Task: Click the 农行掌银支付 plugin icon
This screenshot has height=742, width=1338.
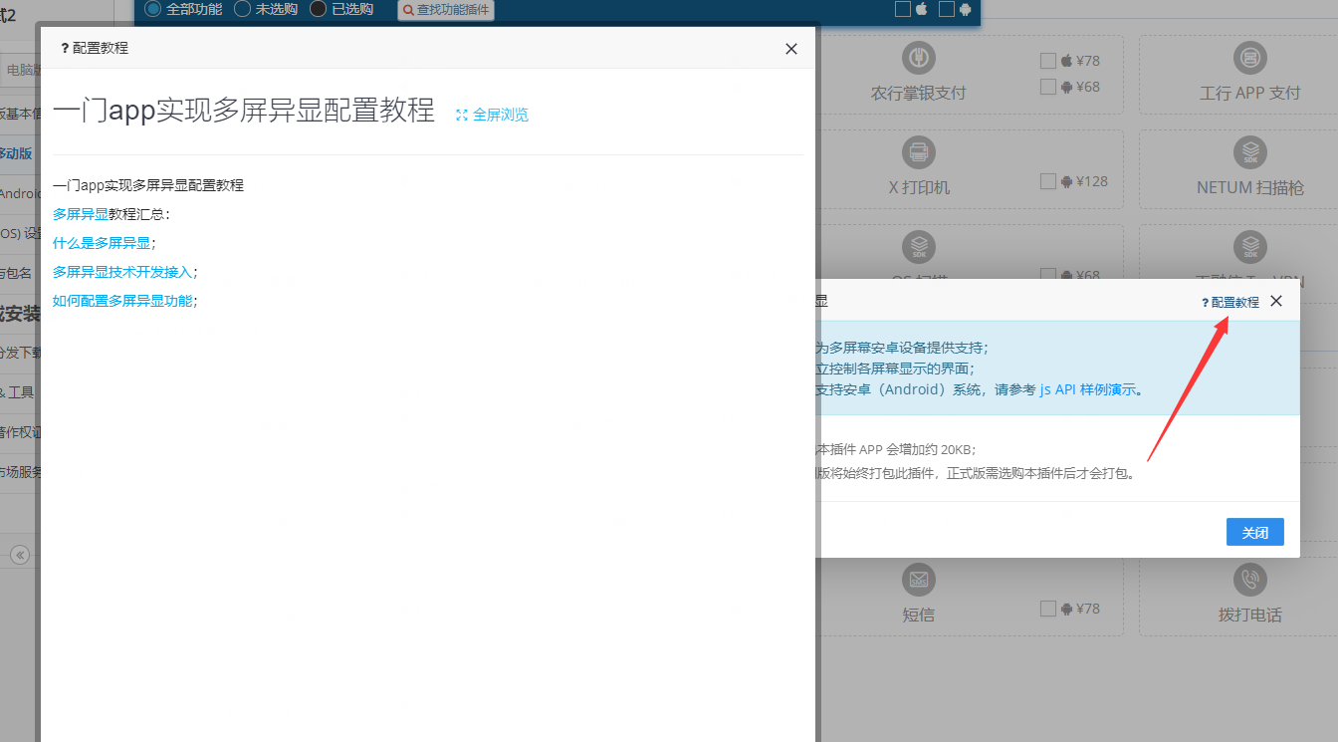Action: pos(918,57)
